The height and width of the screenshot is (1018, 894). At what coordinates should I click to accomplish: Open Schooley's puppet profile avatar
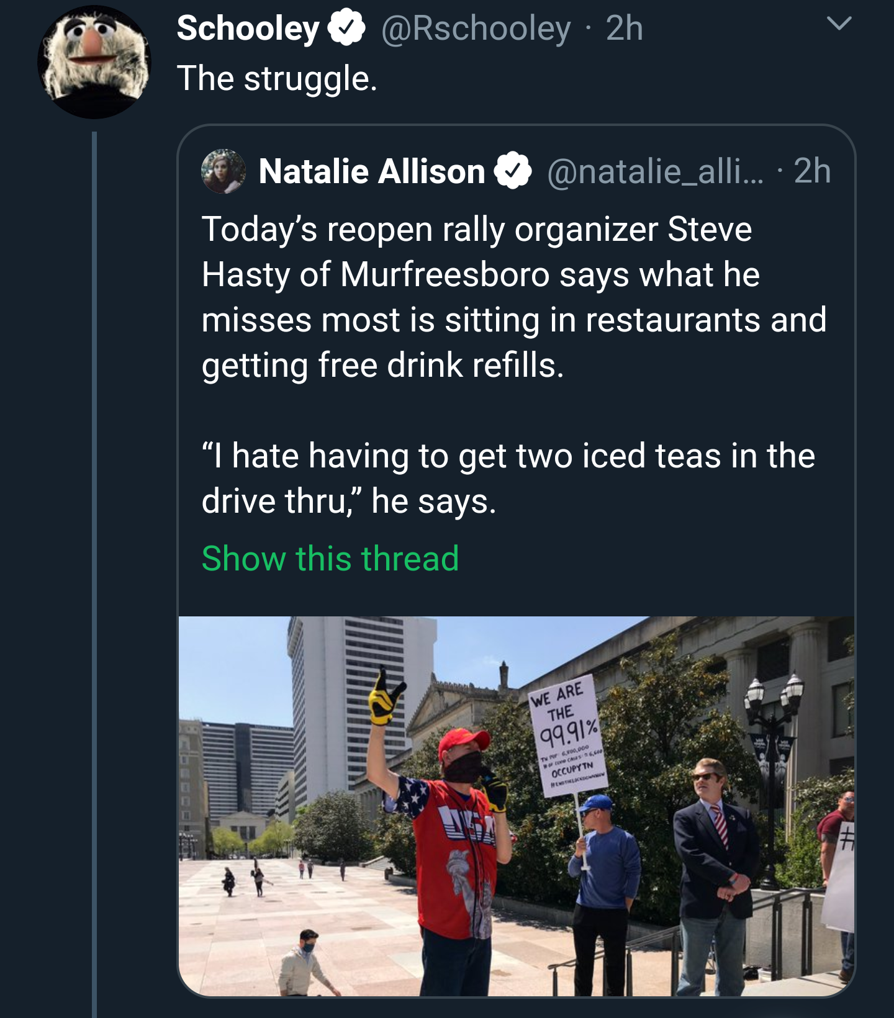click(x=94, y=62)
